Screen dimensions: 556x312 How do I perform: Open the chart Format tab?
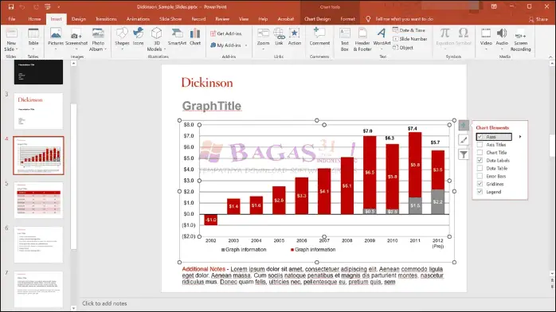pos(347,19)
